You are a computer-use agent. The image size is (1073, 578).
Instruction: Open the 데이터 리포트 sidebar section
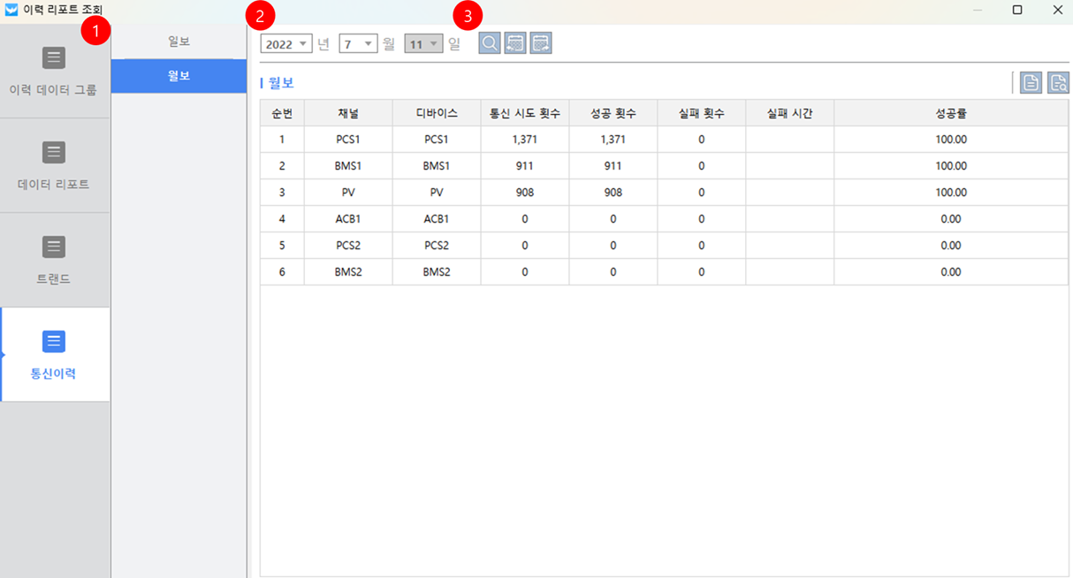pos(54,166)
